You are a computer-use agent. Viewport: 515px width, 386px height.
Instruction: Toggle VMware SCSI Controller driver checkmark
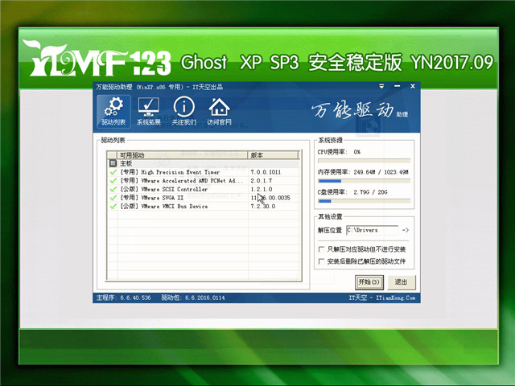(x=113, y=190)
